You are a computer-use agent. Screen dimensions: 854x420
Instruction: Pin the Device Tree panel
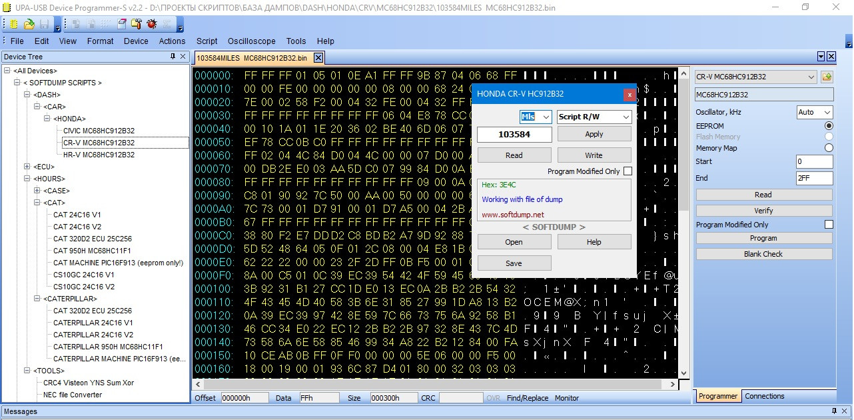tap(173, 57)
